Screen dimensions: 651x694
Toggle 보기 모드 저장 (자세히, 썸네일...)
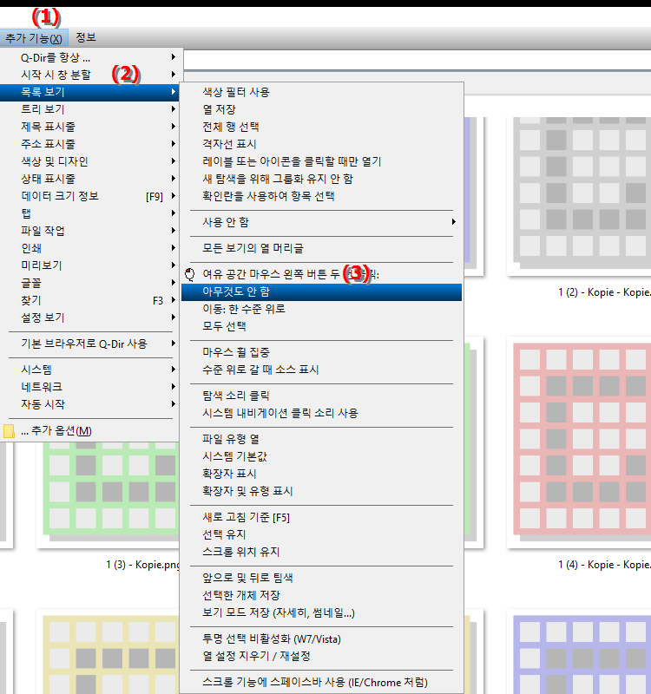point(321,612)
